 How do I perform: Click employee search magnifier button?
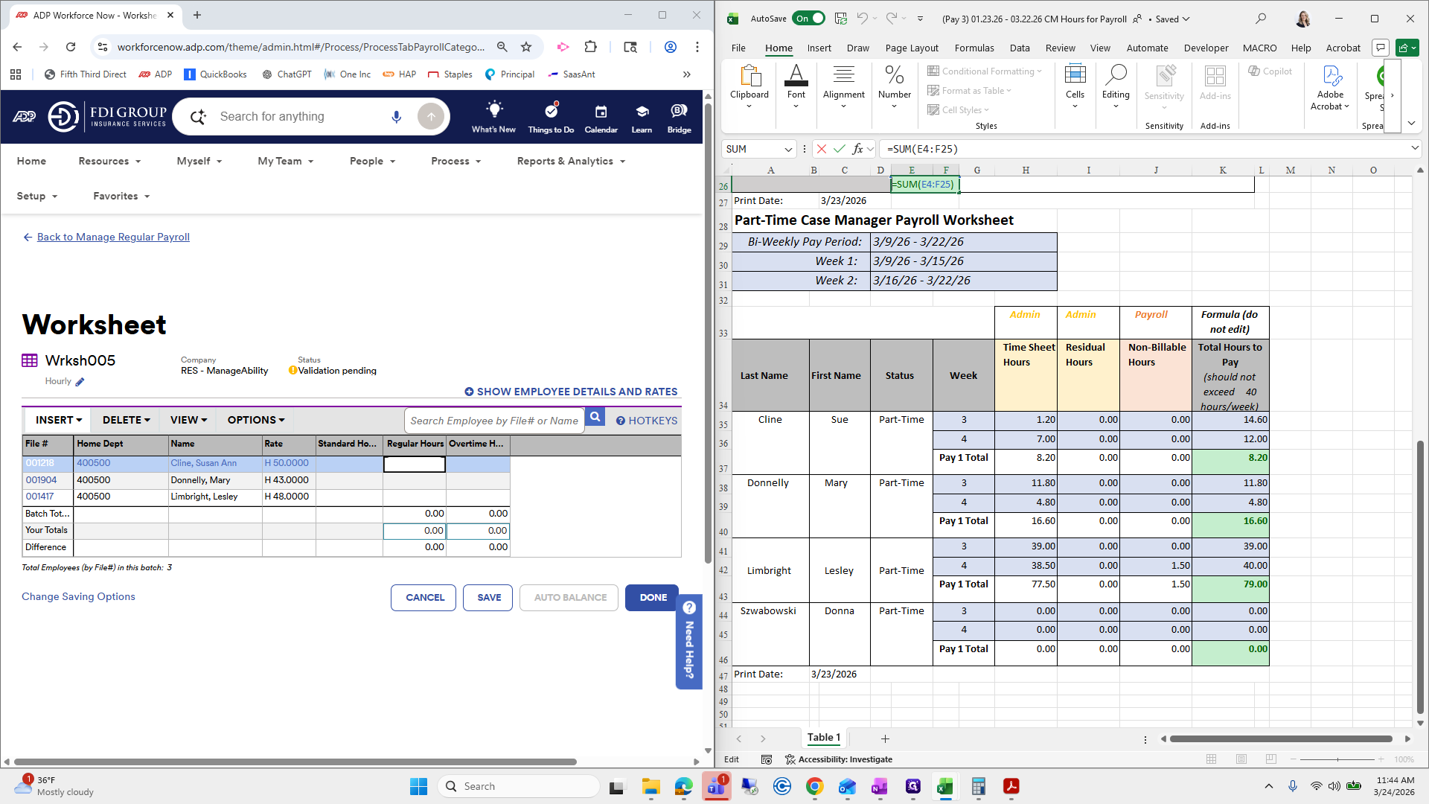pos(595,417)
